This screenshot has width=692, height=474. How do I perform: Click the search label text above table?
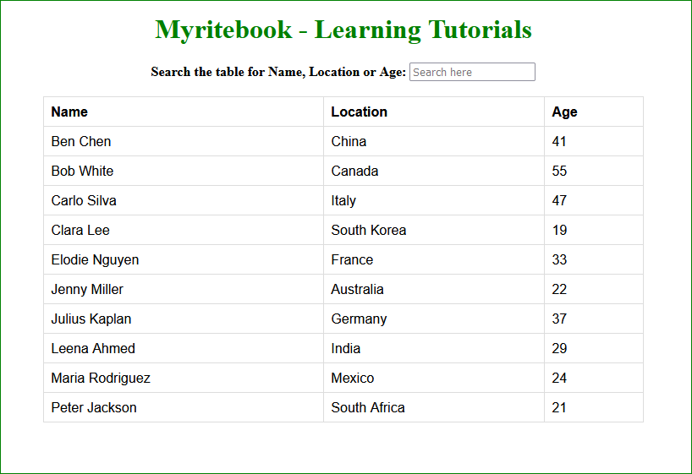pyautogui.click(x=278, y=72)
